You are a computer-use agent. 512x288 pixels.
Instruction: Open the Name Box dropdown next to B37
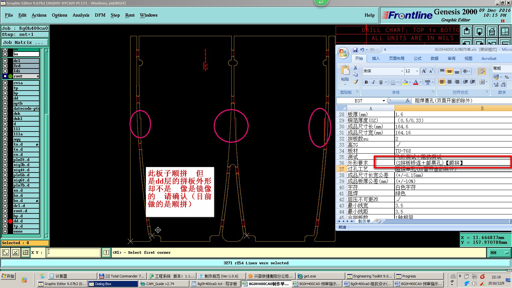point(384,101)
